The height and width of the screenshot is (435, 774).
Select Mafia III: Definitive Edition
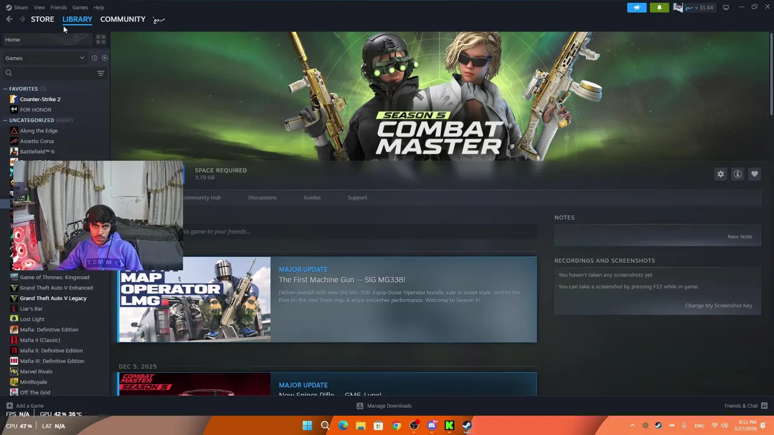point(52,361)
